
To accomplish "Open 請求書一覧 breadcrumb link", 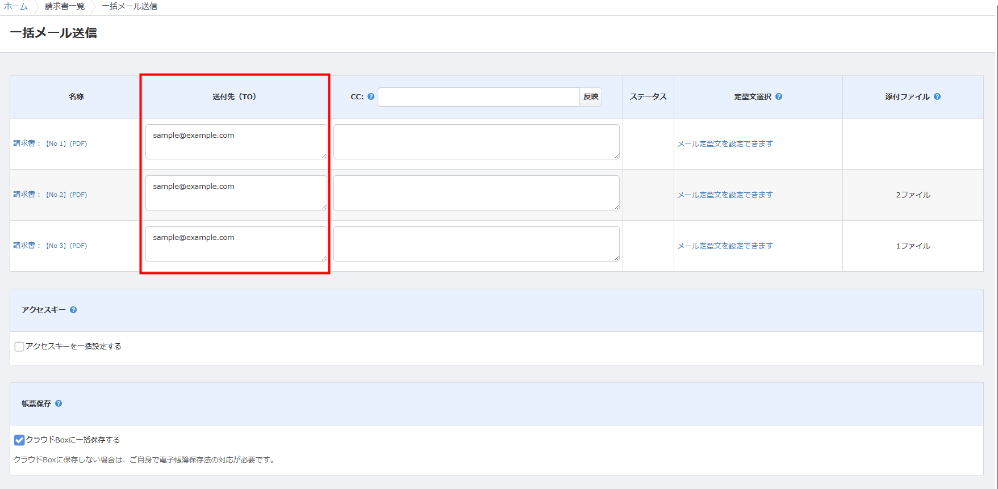I will coord(65,6).
